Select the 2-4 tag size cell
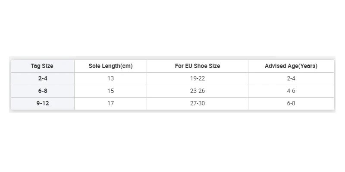Image resolution: width=345 pixels, height=172 pixels. tap(42, 78)
